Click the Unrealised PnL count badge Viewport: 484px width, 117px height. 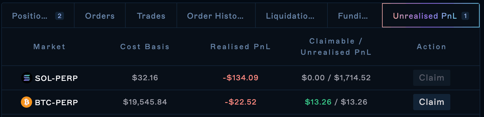(465, 16)
